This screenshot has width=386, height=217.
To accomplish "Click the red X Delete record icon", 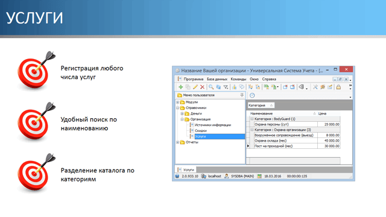I will coord(202,87).
